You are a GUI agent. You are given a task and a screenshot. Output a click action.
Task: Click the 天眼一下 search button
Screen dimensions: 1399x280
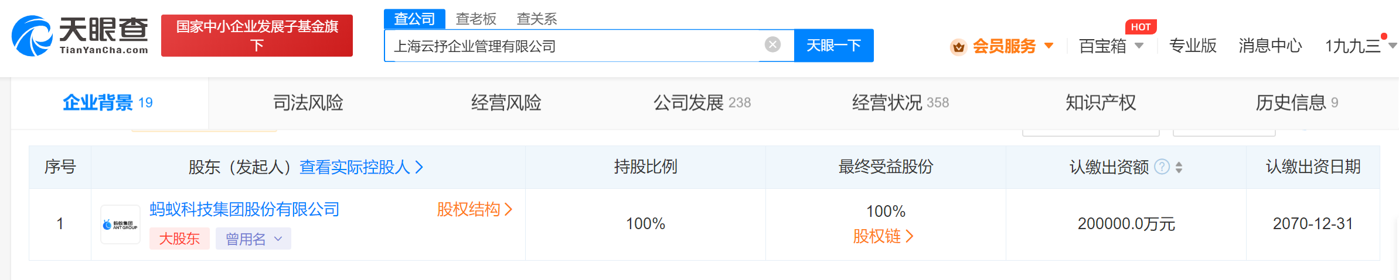(x=834, y=46)
